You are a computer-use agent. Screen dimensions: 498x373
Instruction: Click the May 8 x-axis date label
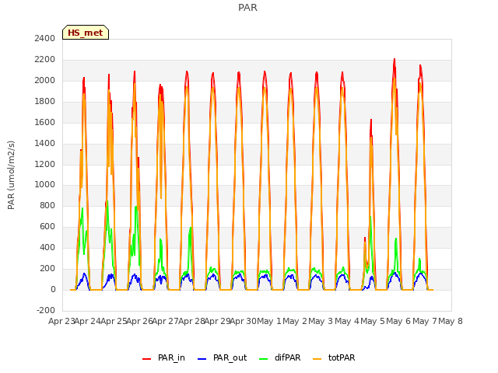click(x=451, y=321)
